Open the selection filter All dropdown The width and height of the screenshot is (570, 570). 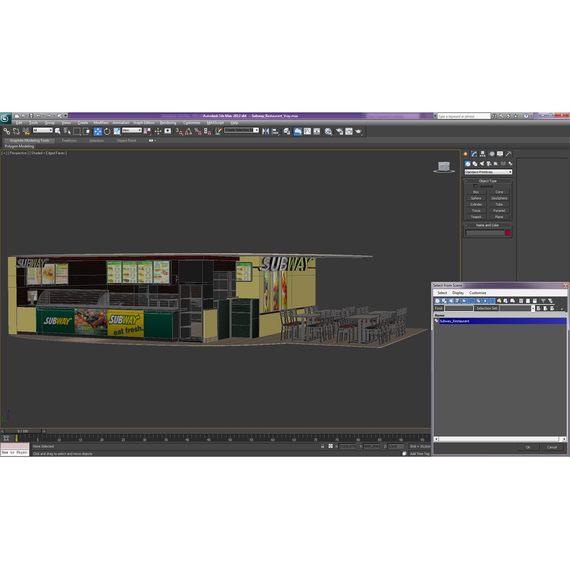(43, 130)
